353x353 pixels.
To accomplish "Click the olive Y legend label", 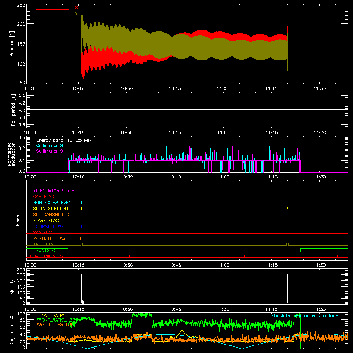I will click(76, 14).
